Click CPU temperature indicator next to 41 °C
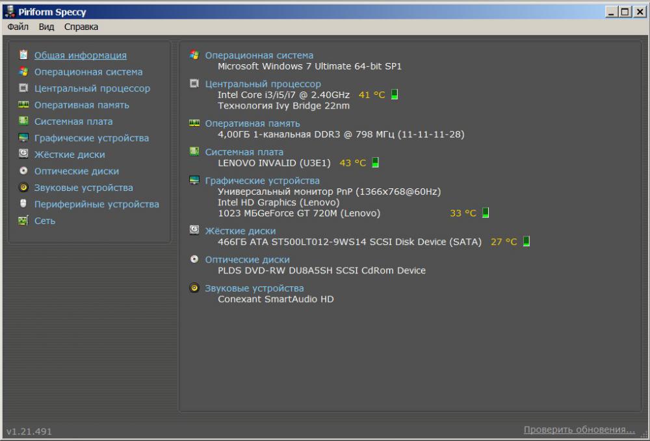Screen dimensions: 650x441 coord(395,94)
